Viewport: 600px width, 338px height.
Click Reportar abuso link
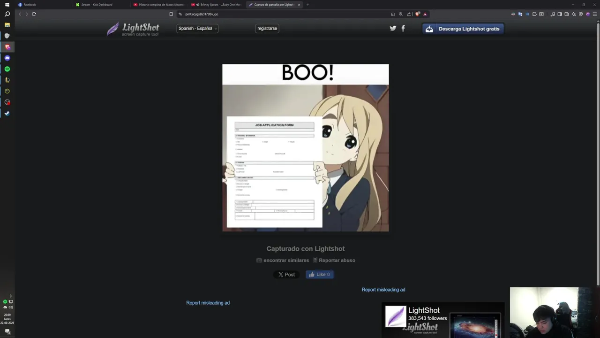[x=334, y=260]
